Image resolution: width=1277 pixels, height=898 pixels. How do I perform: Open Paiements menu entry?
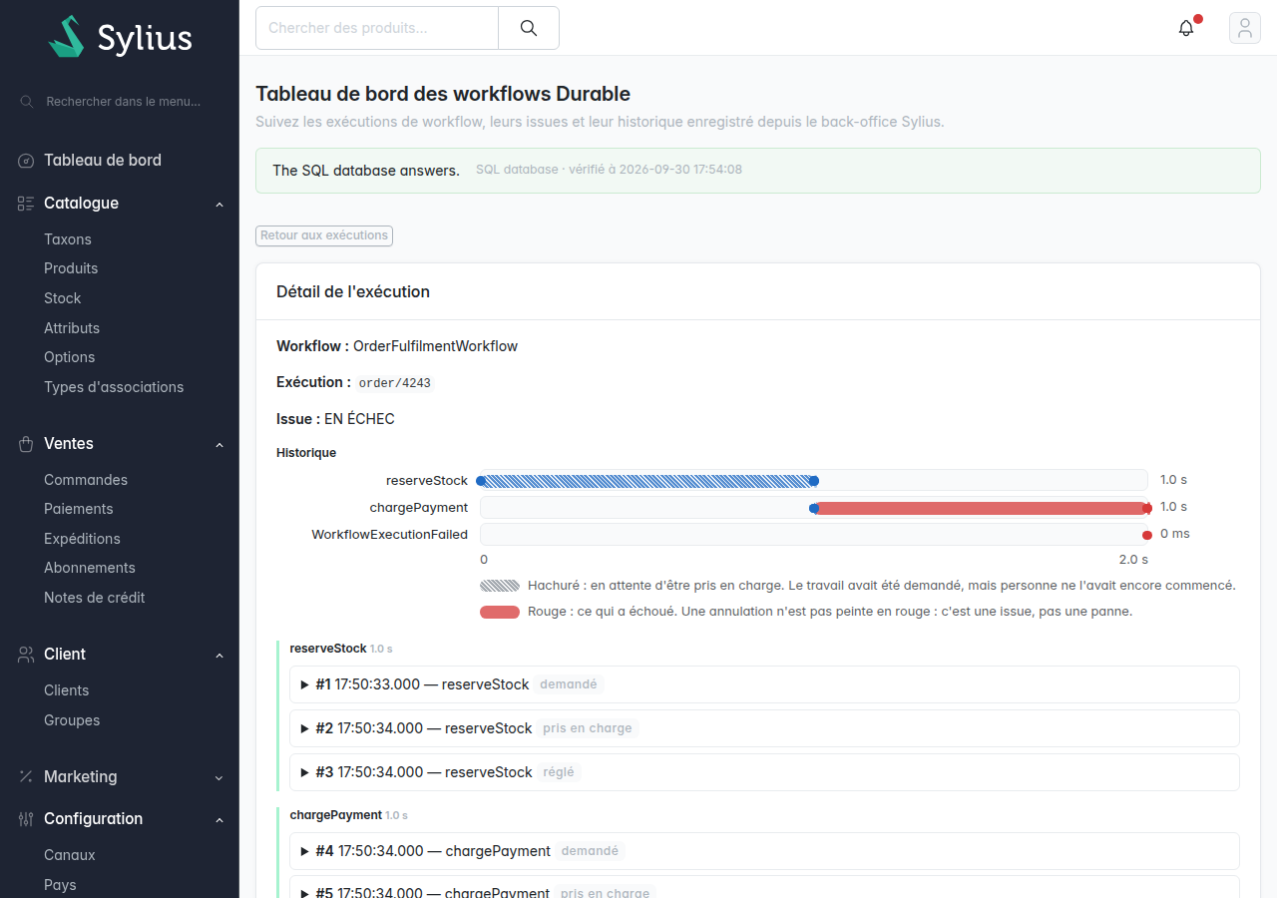pyautogui.click(x=79, y=509)
